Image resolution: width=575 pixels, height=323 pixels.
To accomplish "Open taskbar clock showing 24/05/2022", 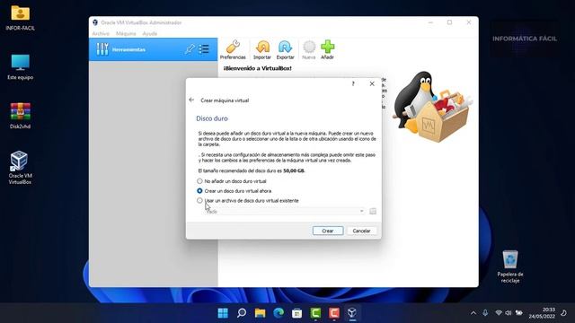I will [x=542, y=313].
